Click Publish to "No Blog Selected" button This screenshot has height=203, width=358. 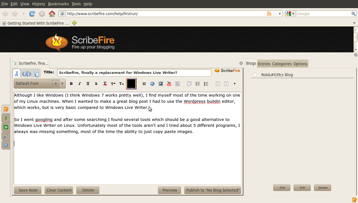click(213, 190)
